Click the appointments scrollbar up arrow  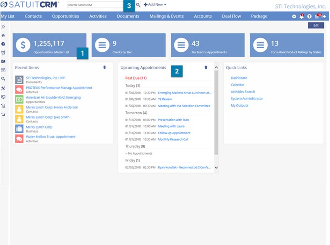click(x=216, y=67)
